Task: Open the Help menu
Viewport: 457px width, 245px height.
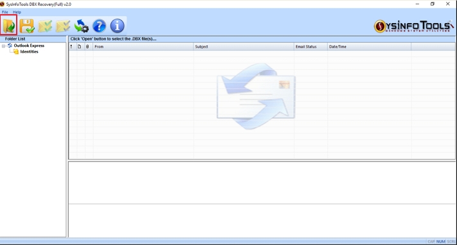Action: [x=17, y=12]
